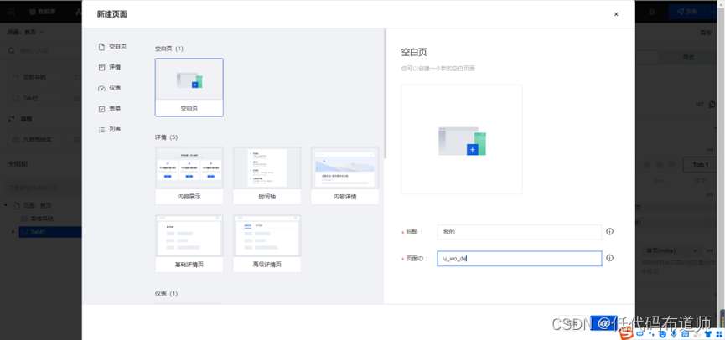Viewport: 725px width, 340px height.
Task: Click the copy icon beside id2
Action: click(x=712, y=105)
